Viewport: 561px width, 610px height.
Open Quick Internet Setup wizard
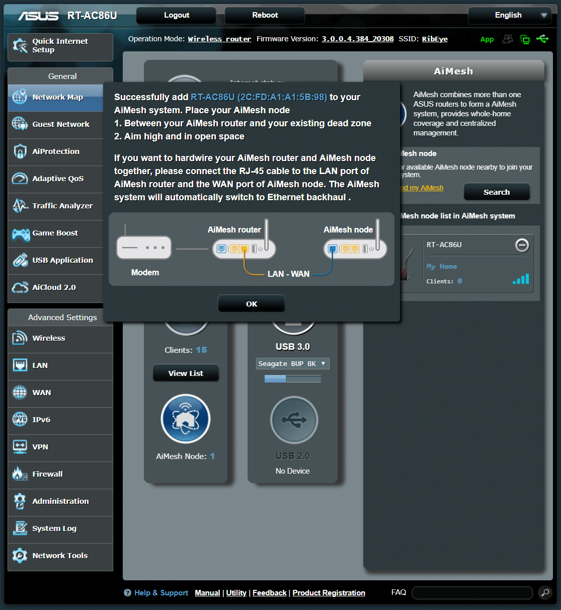click(x=60, y=47)
